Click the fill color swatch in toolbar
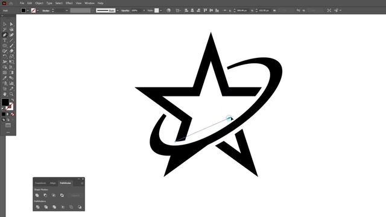This screenshot has height=217, width=386. click(x=5, y=102)
